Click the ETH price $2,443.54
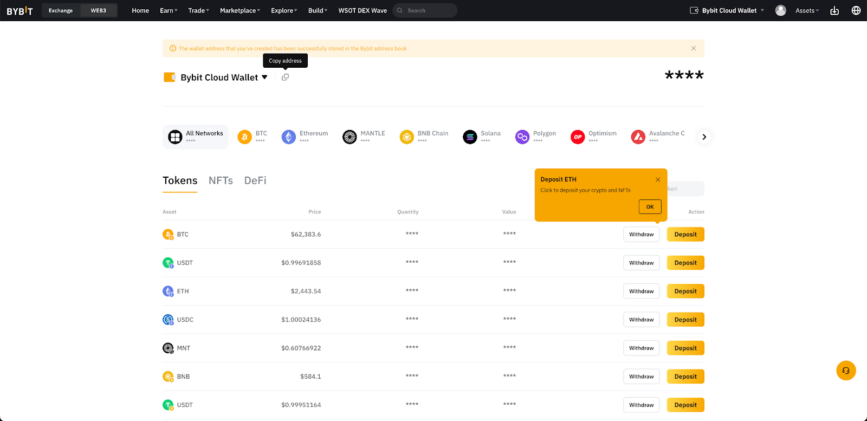Image resolution: width=867 pixels, height=421 pixels. point(306,292)
